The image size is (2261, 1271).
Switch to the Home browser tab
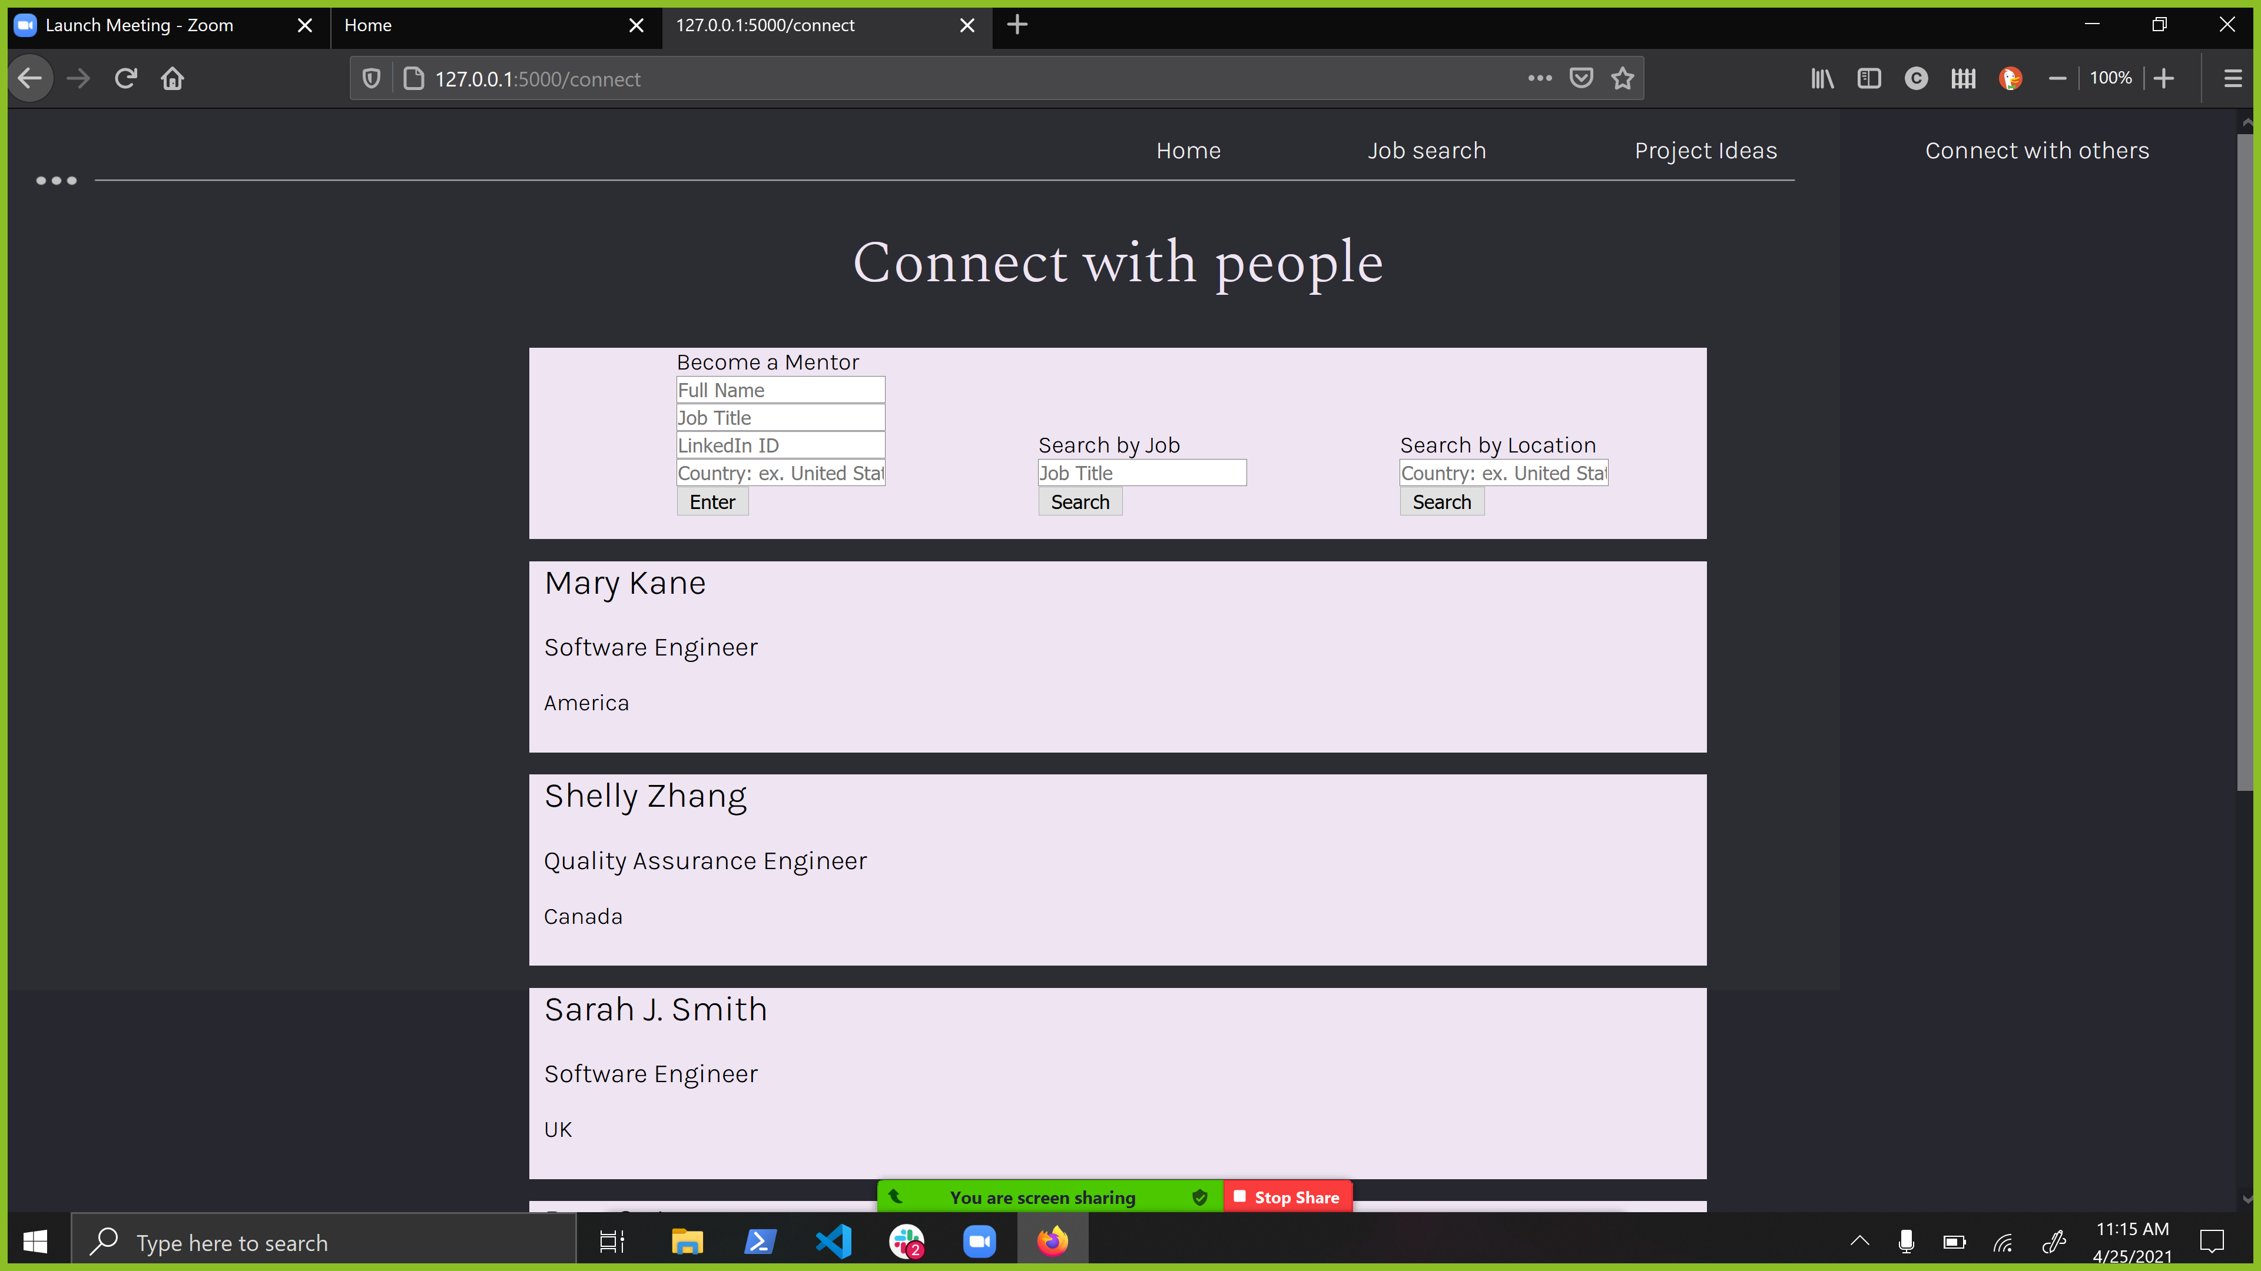click(x=487, y=25)
